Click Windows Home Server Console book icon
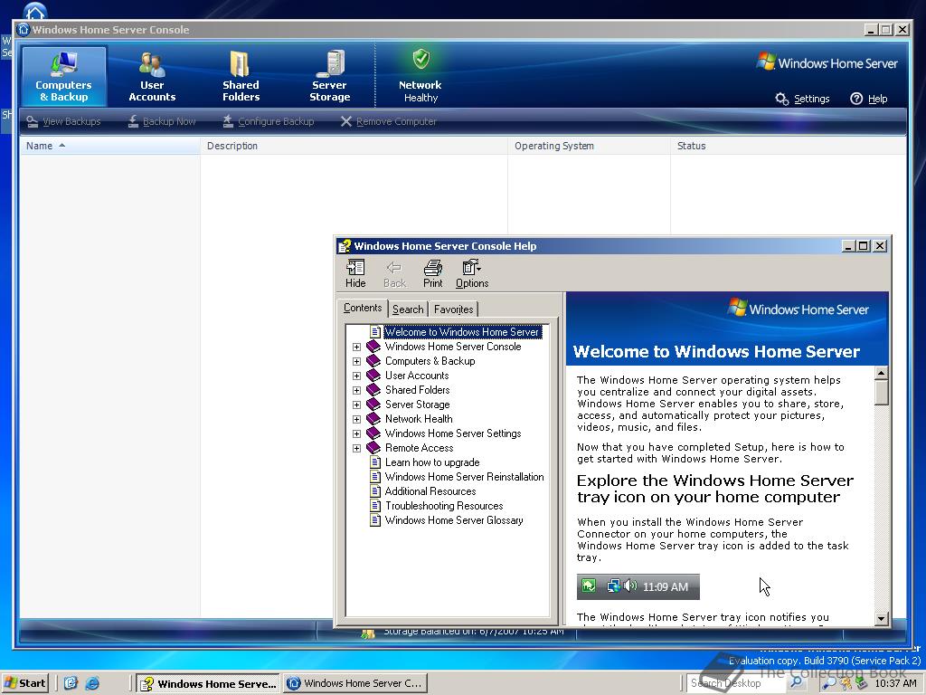Viewport: 926px width, 695px height. pyautogui.click(x=373, y=347)
